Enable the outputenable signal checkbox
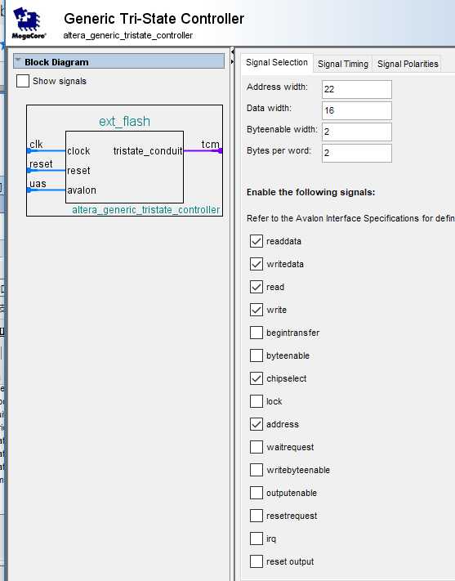The image size is (455, 581). (256, 494)
